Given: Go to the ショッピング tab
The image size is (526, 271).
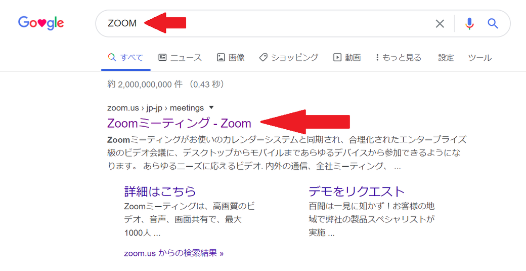Looking at the screenshot, I should point(289,57).
